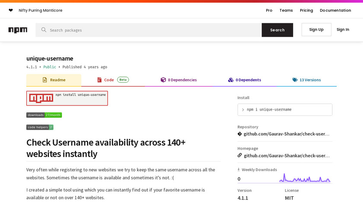Open the Sign In link
This screenshot has height=204, width=363.
point(343,29)
